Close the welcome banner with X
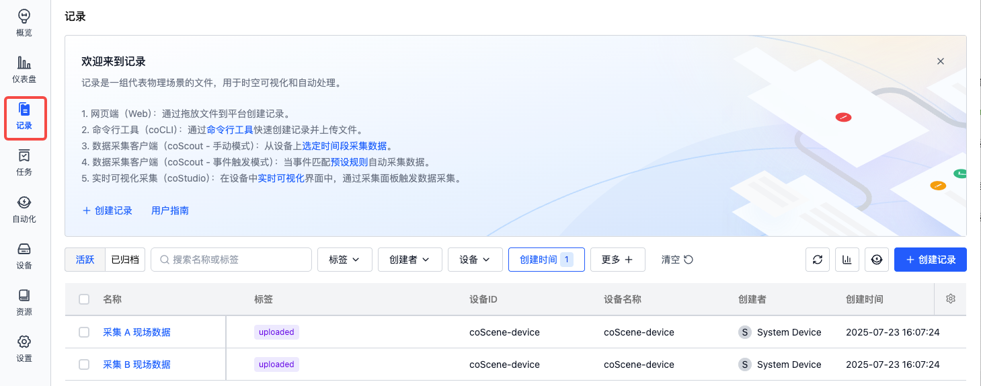The image size is (981, 386). tap(941, 61)
